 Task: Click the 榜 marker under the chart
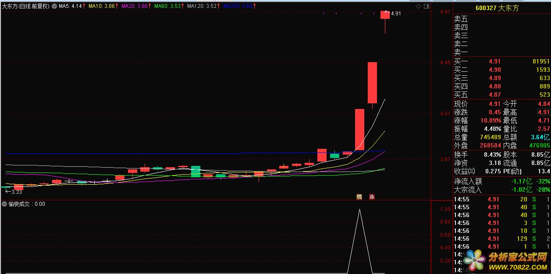(x=359, y=197)
